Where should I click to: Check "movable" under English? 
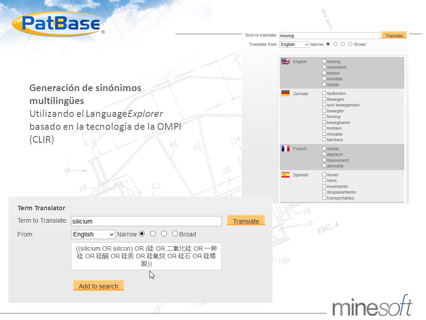[324, 79]
